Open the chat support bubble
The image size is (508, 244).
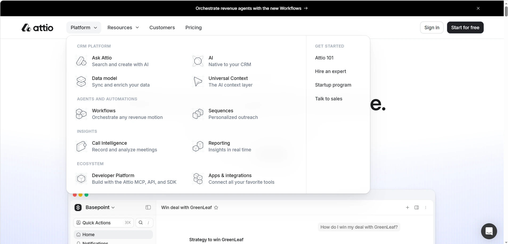[489, 231]
